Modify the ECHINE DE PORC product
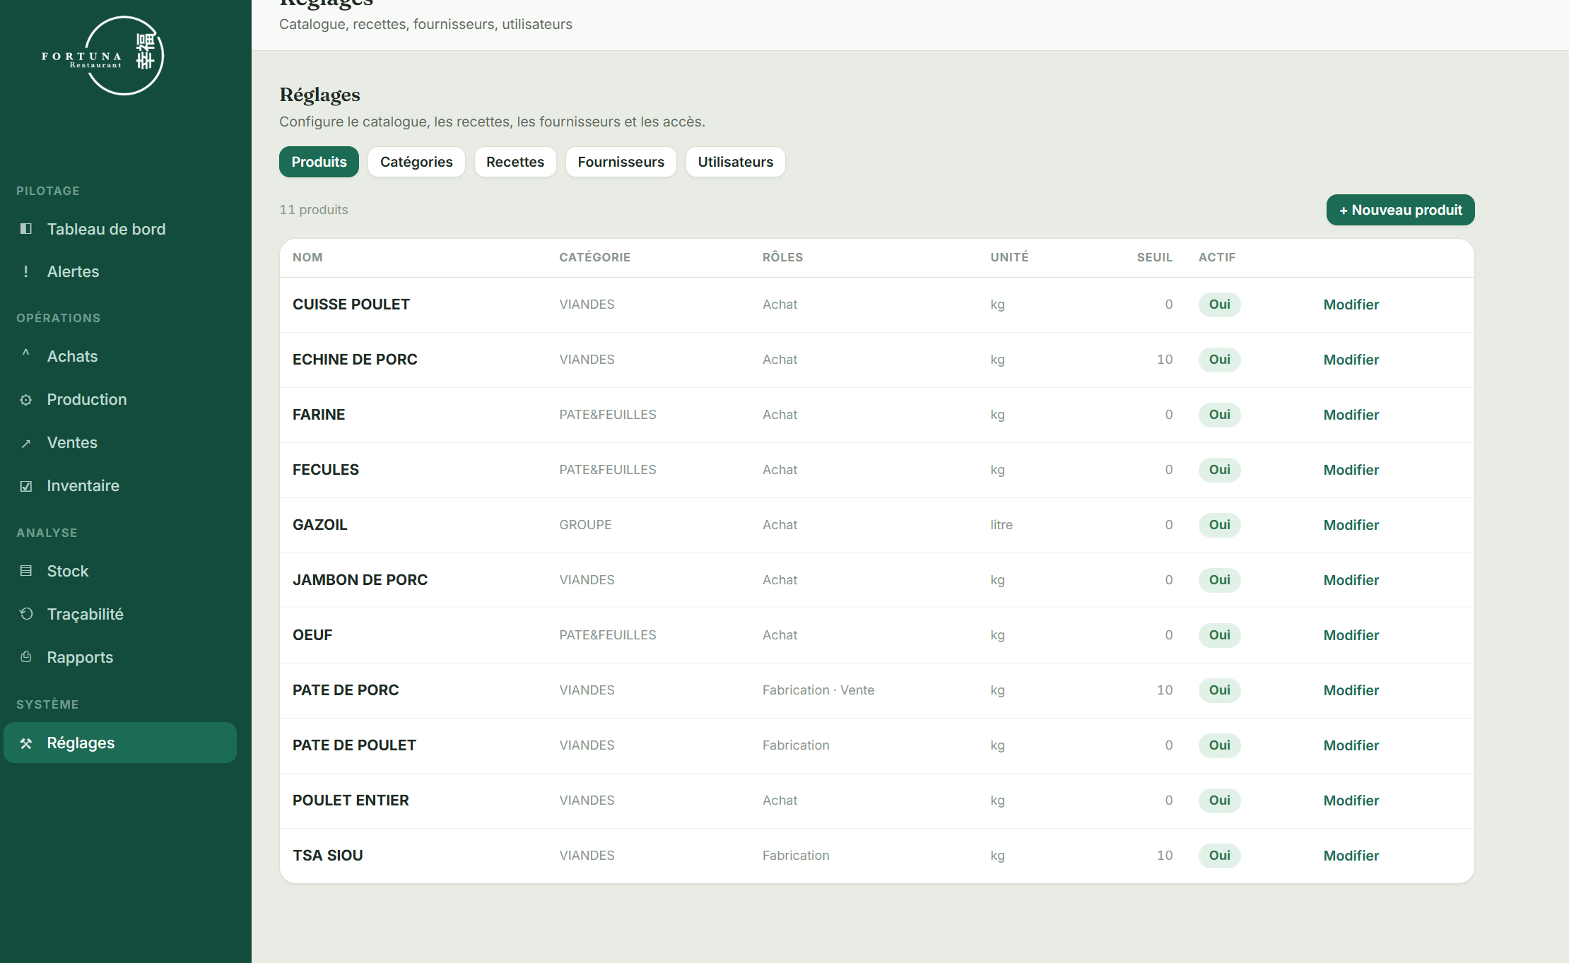Screen dimensions: 1569x963 1351,360
